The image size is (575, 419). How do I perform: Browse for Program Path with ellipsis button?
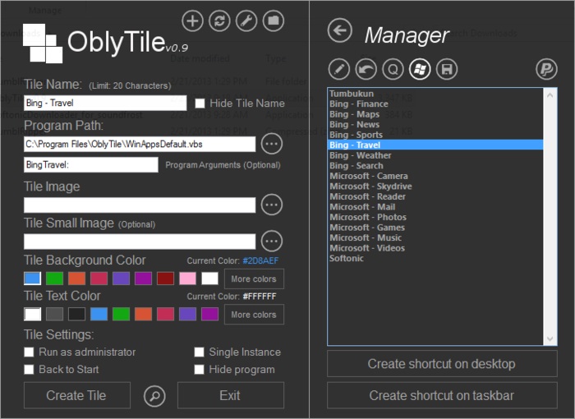(272, 145)
